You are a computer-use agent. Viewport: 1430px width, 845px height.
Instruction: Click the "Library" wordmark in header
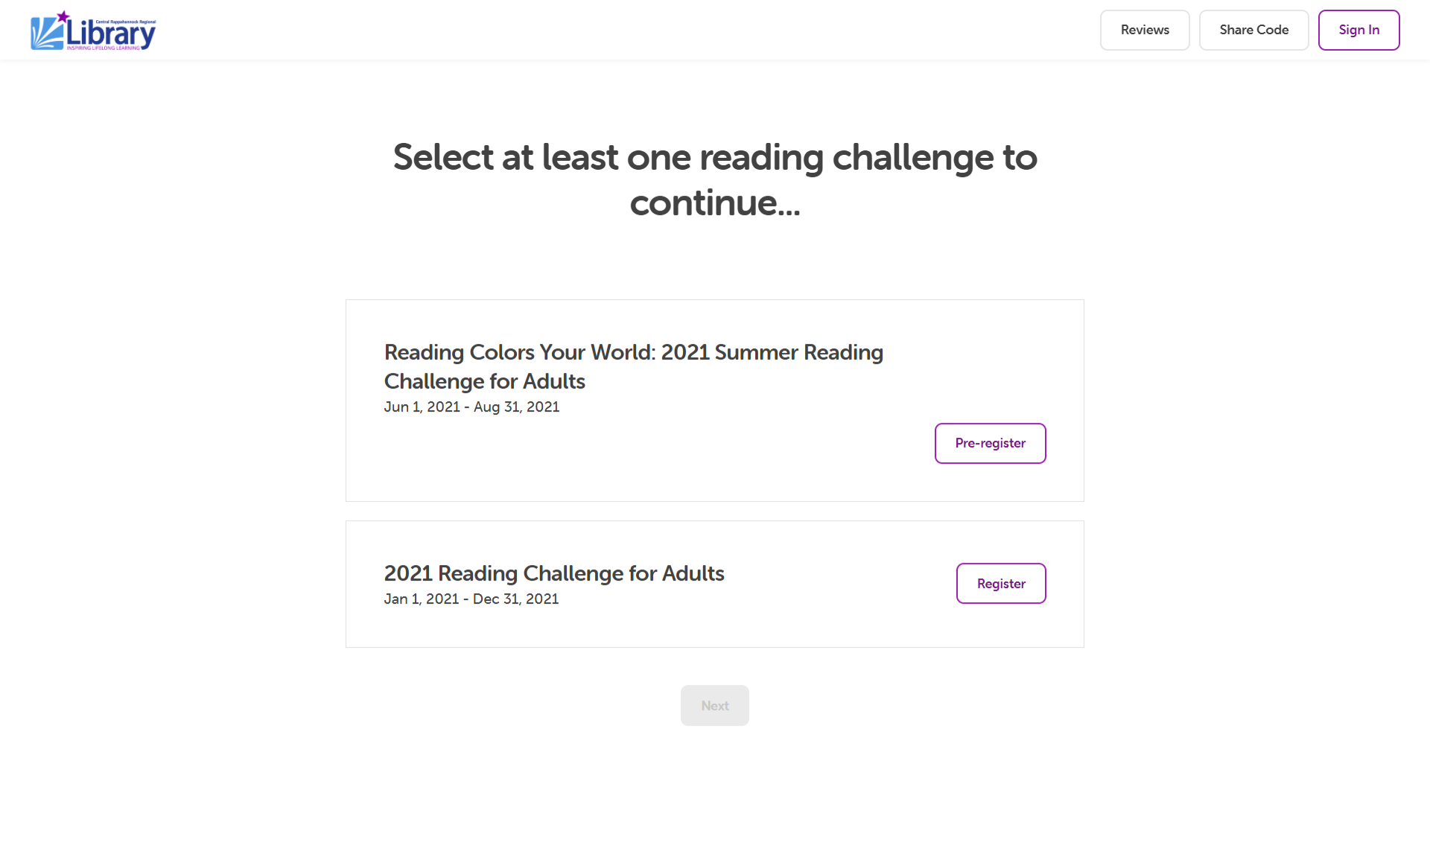tap(111, 33)
